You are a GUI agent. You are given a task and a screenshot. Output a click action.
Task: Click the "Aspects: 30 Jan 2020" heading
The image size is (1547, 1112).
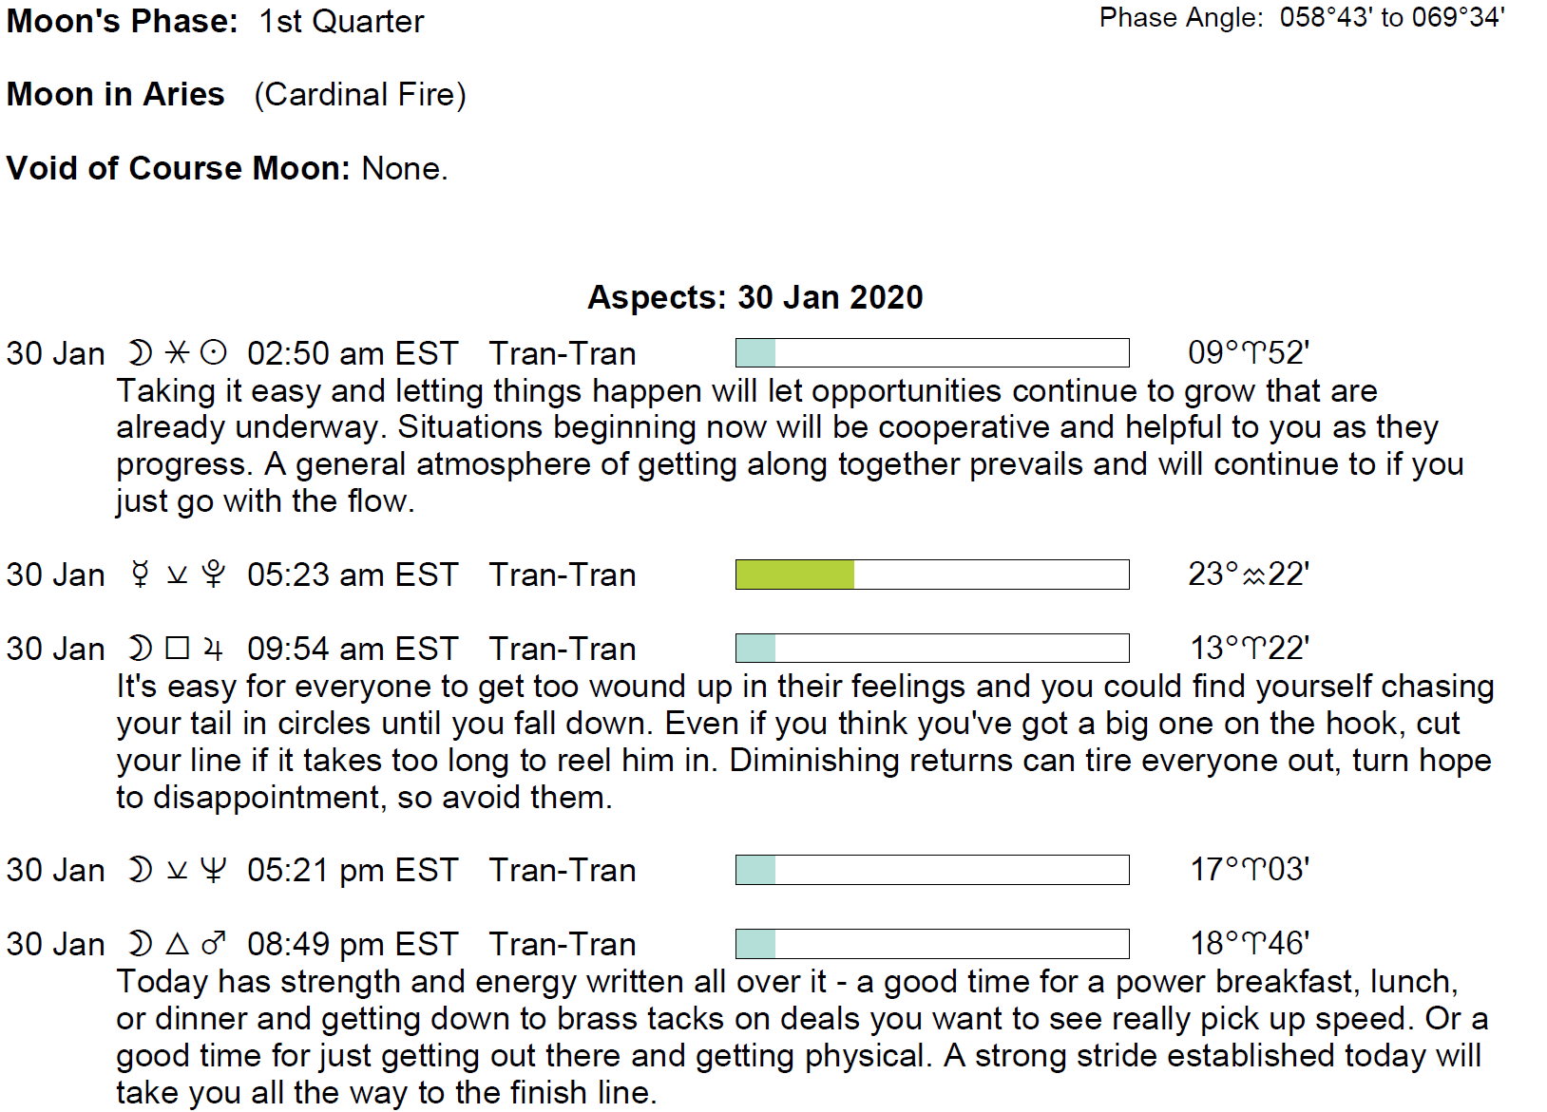pyautogui.click(x=754, y=297)
